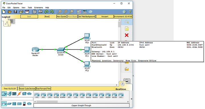Screen dimensions: 205x109
Task: Choose the Routers subcategory icon
Action: pyautogui.click(x=4, y=104)
